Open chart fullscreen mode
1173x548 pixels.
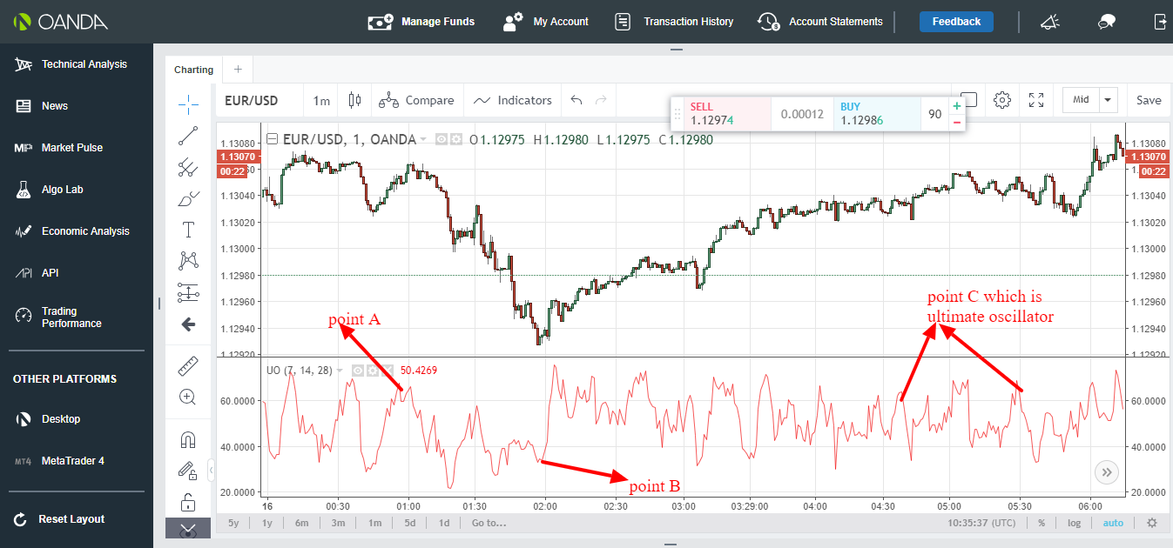coord(1035,100)
